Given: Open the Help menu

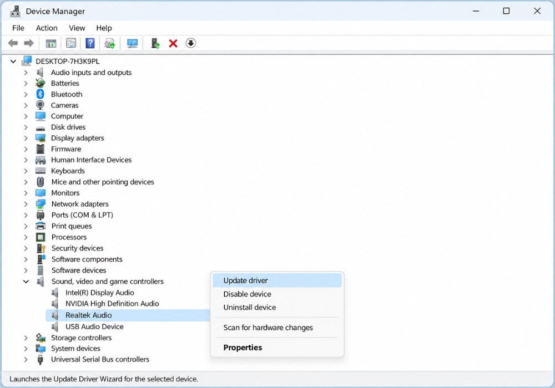Looking at the screenshot, I should [x=104, y=28].
